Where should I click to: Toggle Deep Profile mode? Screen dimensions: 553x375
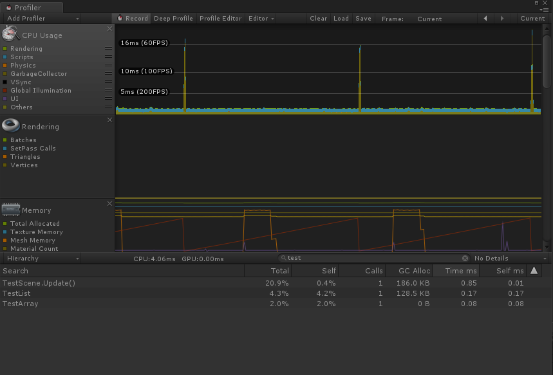click(173, 18)
